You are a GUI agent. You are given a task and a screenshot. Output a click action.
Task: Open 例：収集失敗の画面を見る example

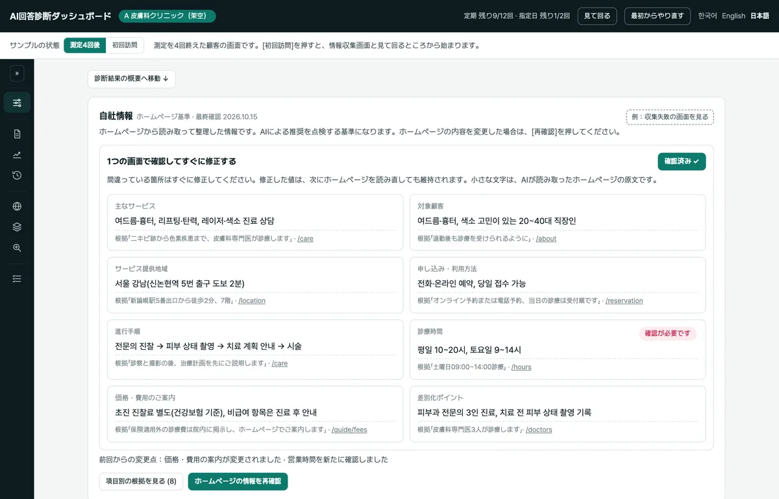670,117
